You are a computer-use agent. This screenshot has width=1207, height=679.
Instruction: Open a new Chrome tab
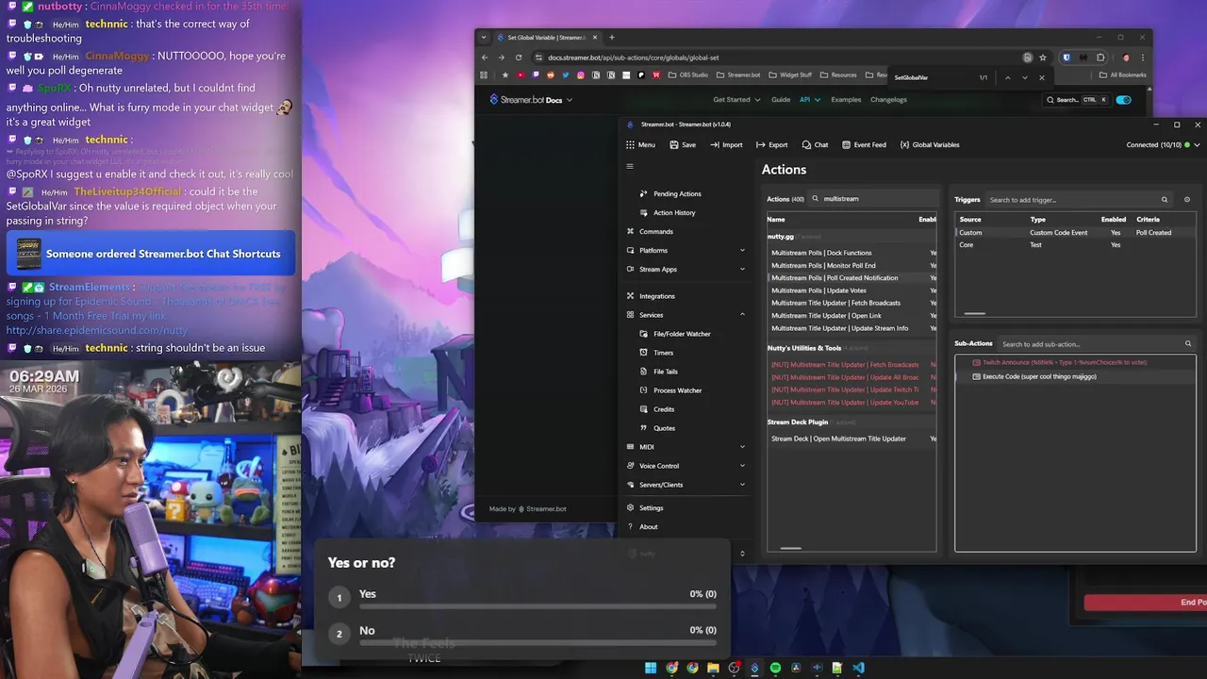611,38
